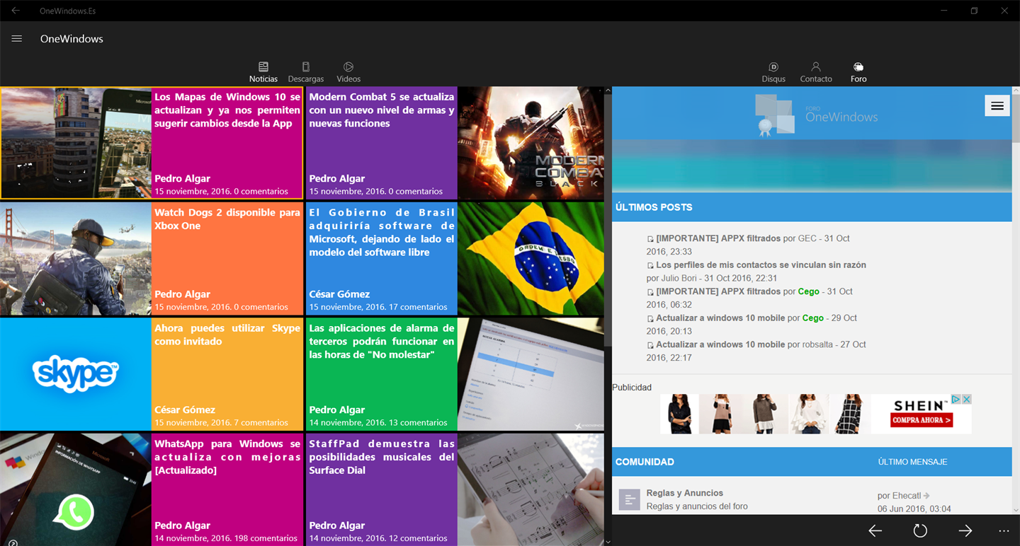The width and height of the screenshot is (1020, 546).
Task: Navigate back in the forum browser
Action: 875,530
